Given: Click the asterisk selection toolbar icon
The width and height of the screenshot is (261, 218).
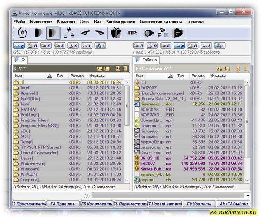Looking at the screenshot, I should tap(69, 33).
